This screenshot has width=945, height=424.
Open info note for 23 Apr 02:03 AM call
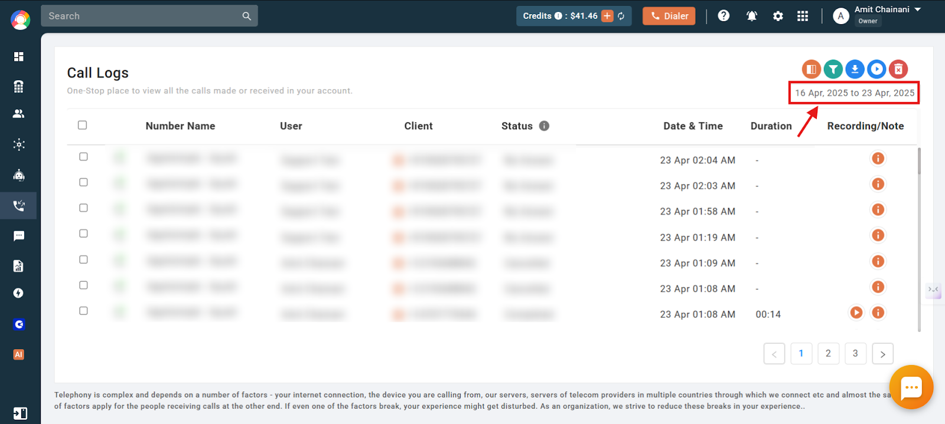pyautogui.click(x=878, y=184)
